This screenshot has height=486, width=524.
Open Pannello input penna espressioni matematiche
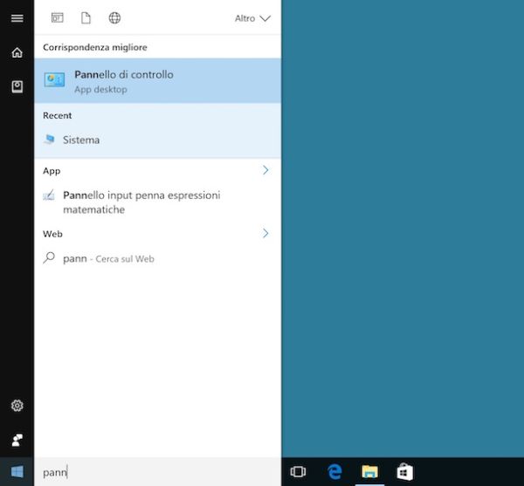pos(158,202)
